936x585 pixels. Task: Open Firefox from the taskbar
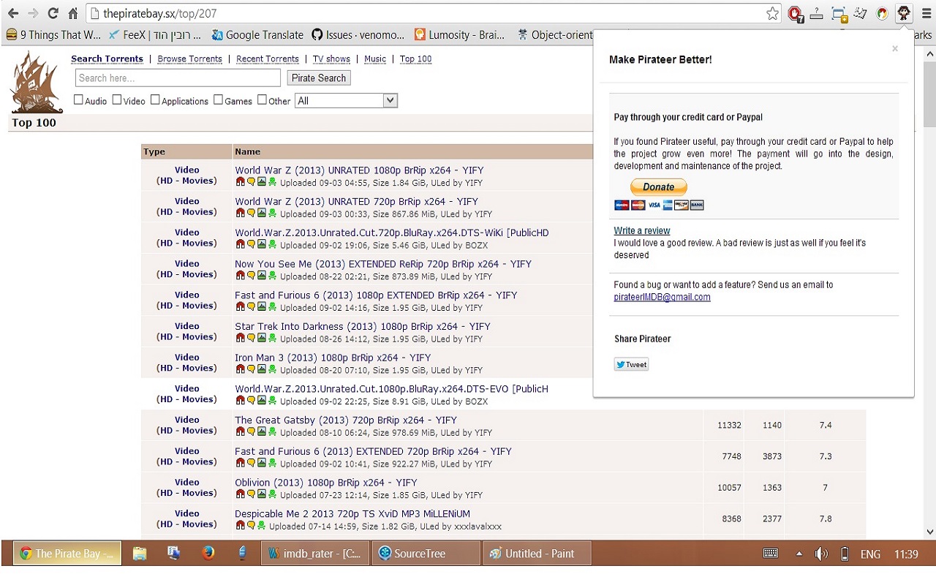pyautogui.click(x=208, y=554)
